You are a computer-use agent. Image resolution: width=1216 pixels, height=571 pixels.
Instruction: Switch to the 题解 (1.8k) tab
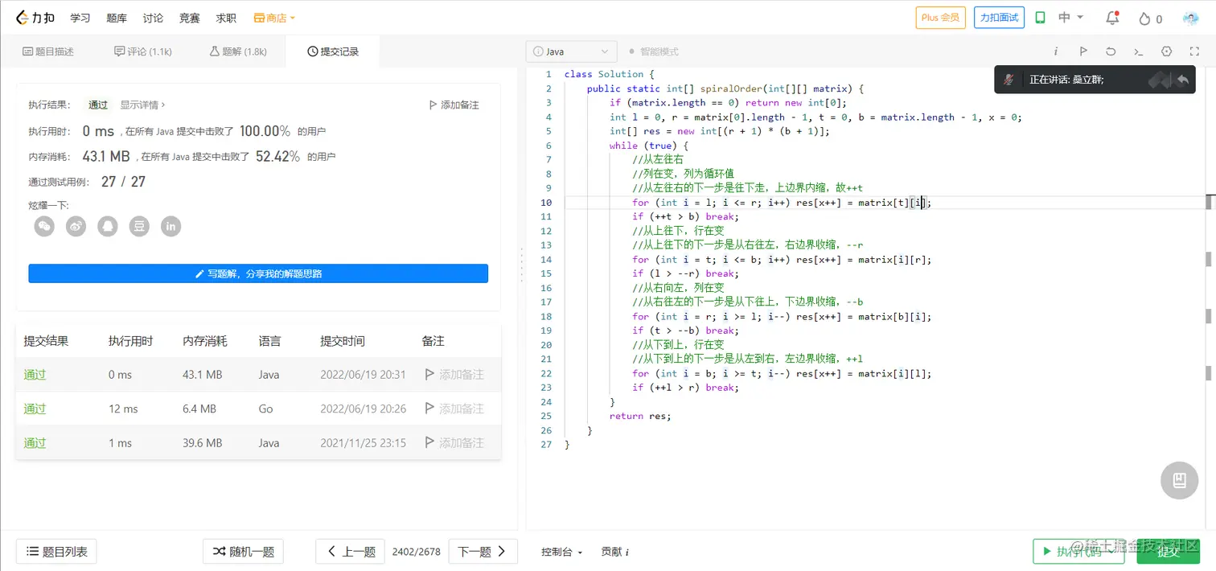click(238, 51)
